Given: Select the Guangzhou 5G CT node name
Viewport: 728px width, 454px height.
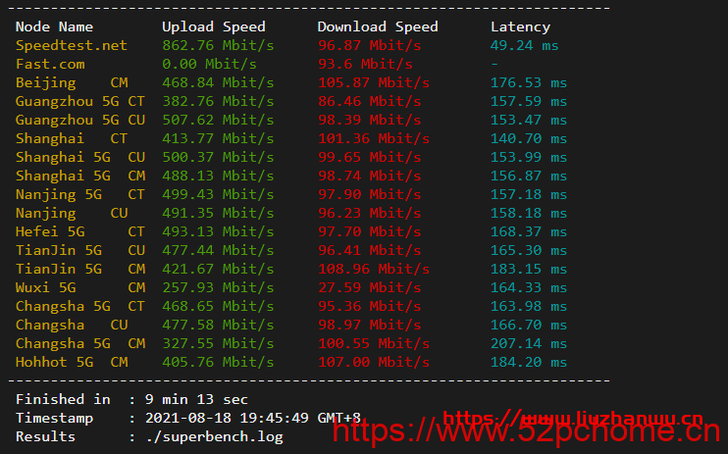Looking at the screenshot, I should pyautogui.click(x=80, y=101).
